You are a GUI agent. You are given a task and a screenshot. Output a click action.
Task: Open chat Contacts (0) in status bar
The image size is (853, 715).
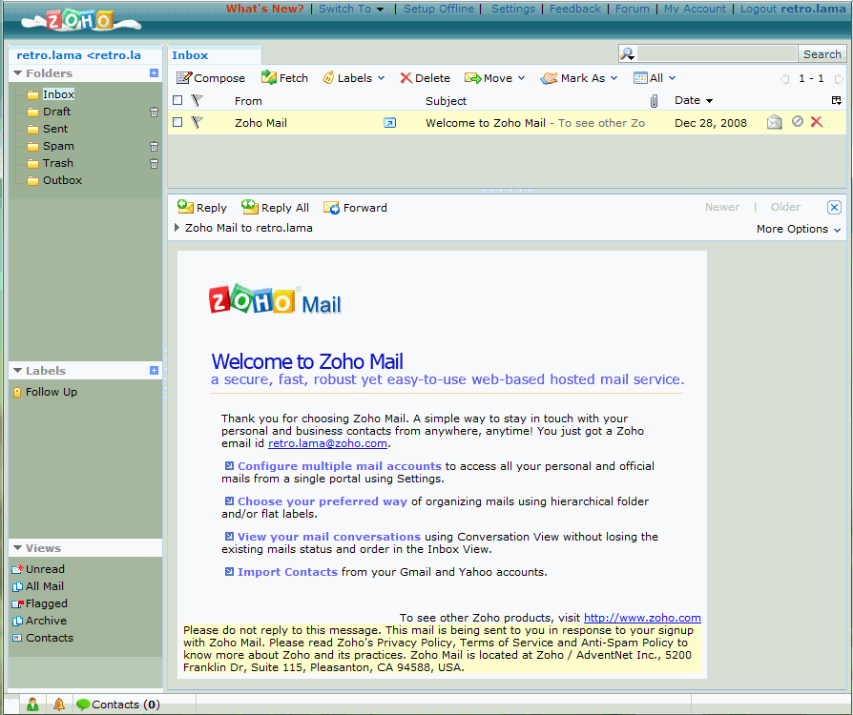point(118,705)
